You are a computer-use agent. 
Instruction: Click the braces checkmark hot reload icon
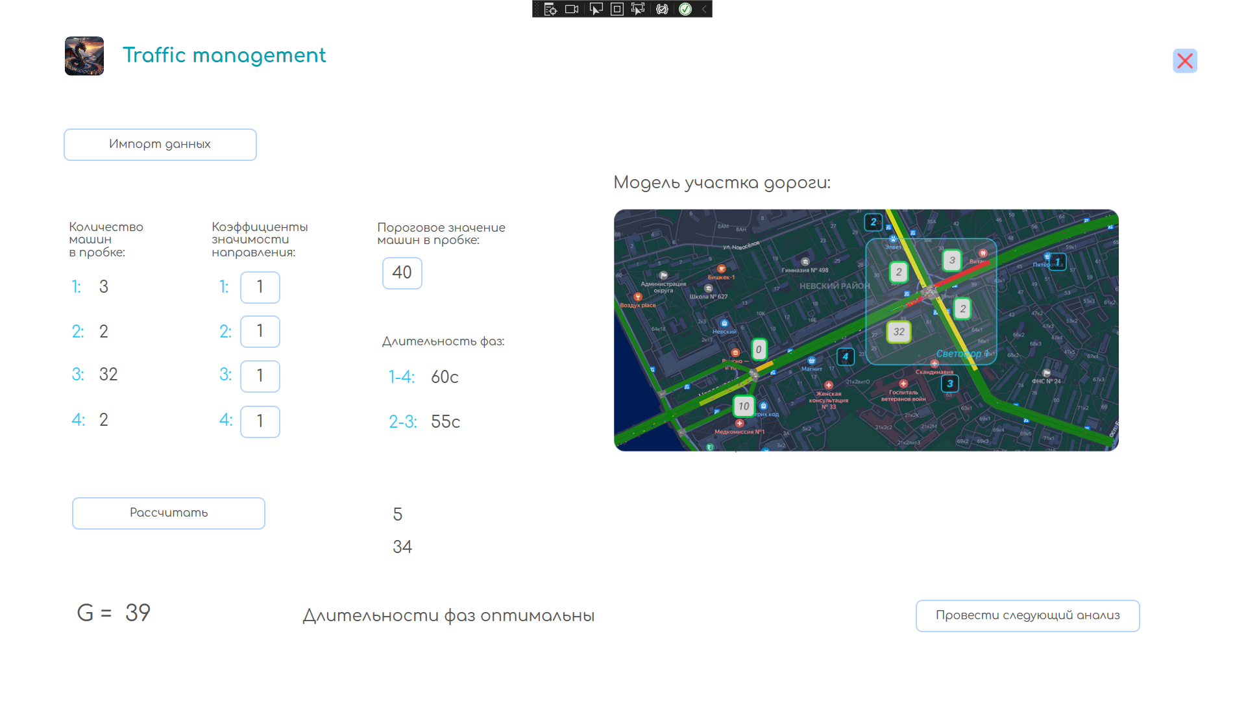click(x=662, y=9)
